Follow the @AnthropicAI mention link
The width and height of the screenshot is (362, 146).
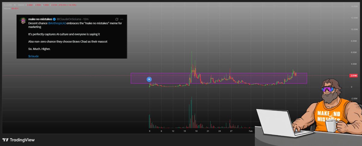57,23
